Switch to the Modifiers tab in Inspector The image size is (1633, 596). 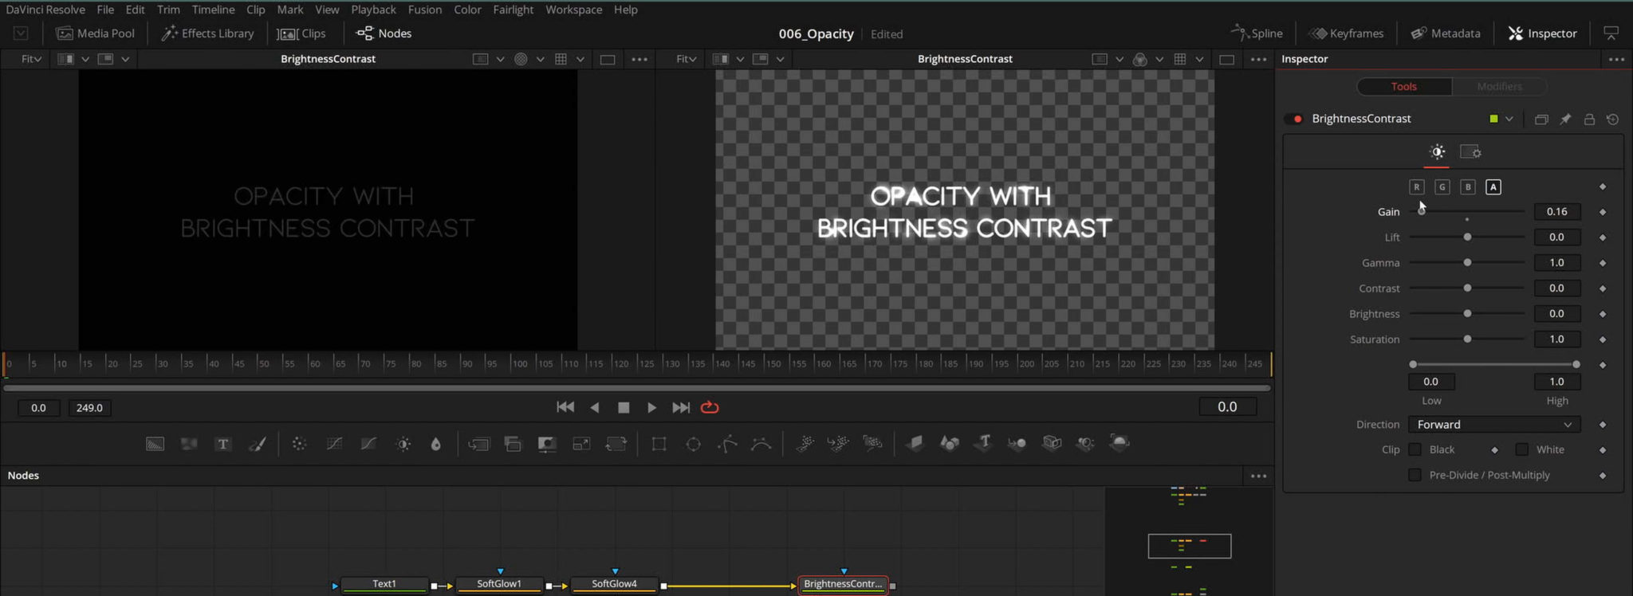click(1499, 86)
